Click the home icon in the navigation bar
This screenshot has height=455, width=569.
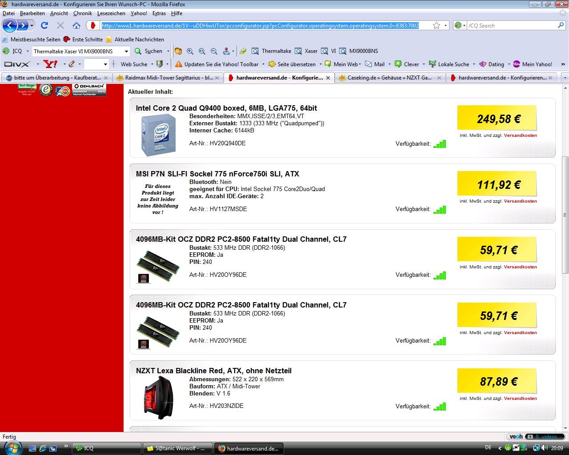tap(76, 25)
